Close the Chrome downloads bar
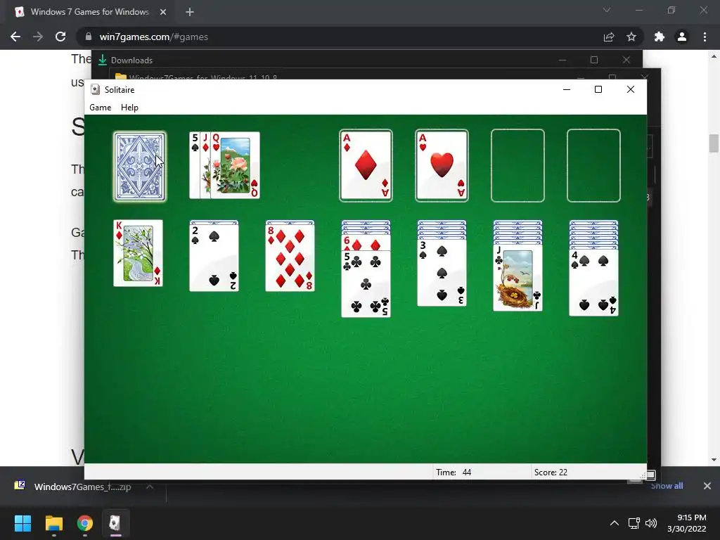720x540 pixels. (x=707, y=486)
